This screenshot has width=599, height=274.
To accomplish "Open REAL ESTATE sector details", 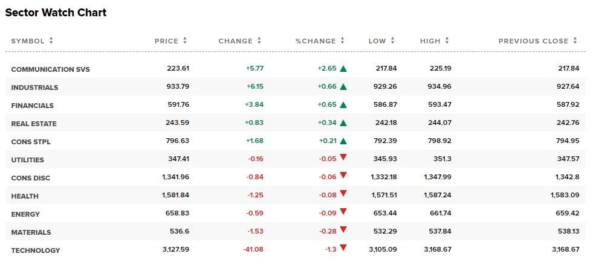I will [x=34, y=124].
